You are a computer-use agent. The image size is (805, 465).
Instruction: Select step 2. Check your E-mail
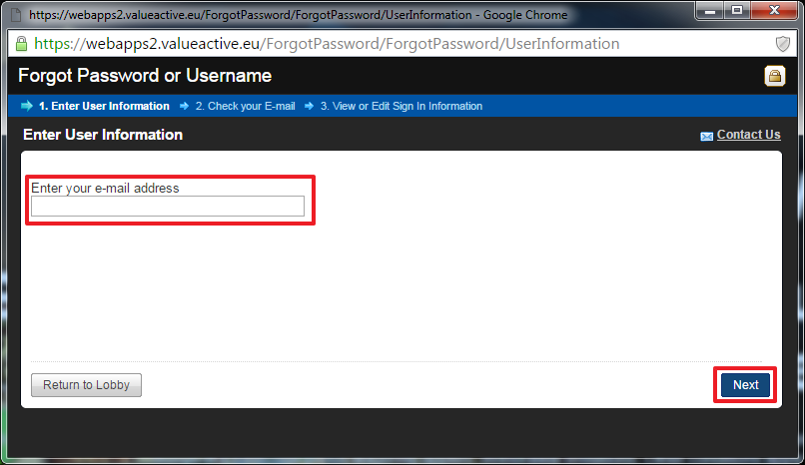(245, 106)
